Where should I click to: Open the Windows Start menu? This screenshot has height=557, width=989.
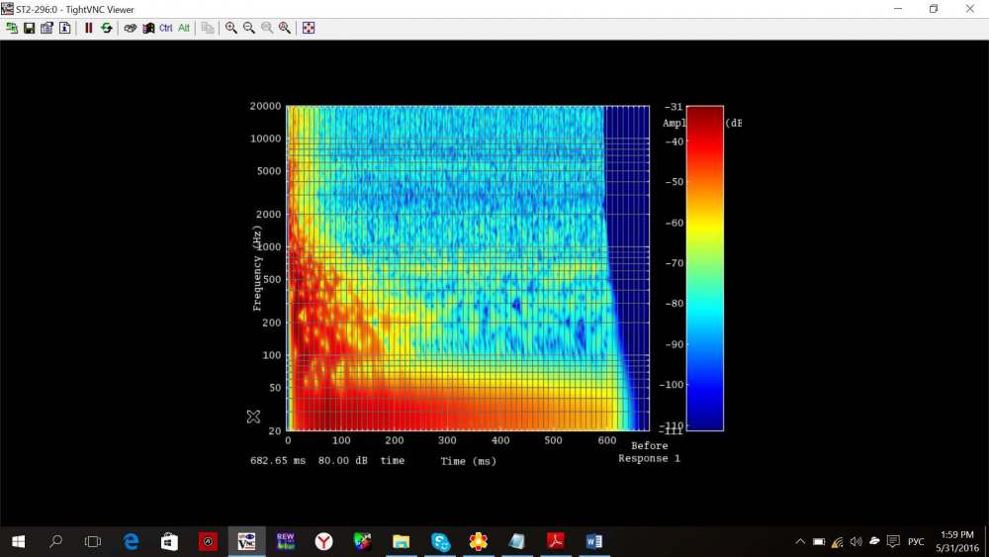point(18,541)
